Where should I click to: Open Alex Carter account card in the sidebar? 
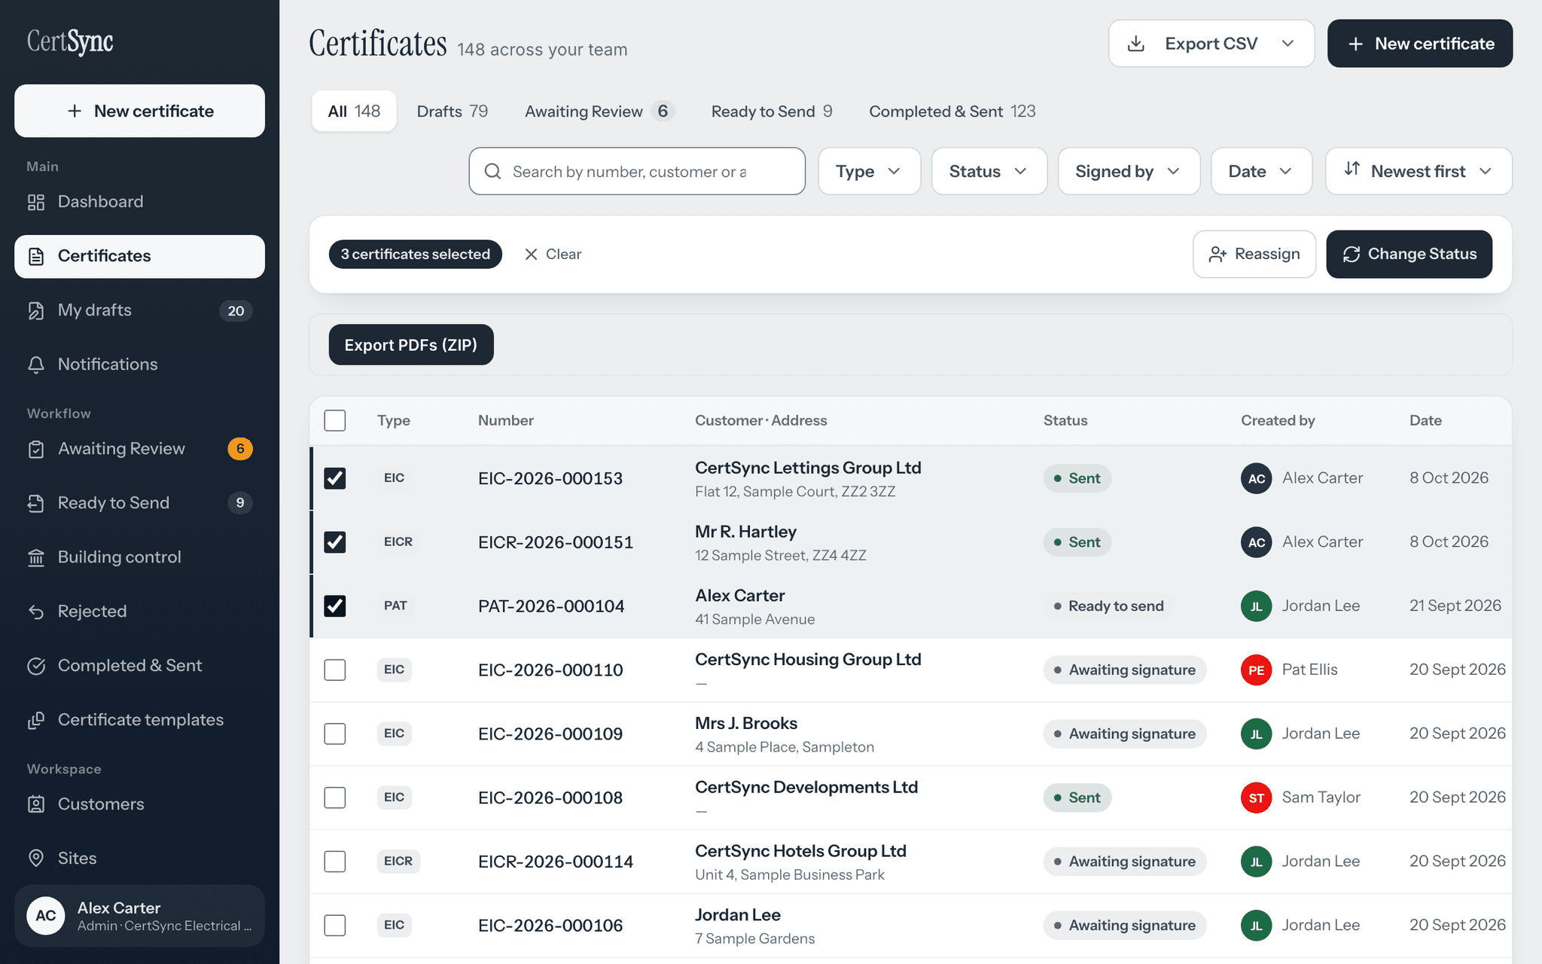click(x=139, y=916)
